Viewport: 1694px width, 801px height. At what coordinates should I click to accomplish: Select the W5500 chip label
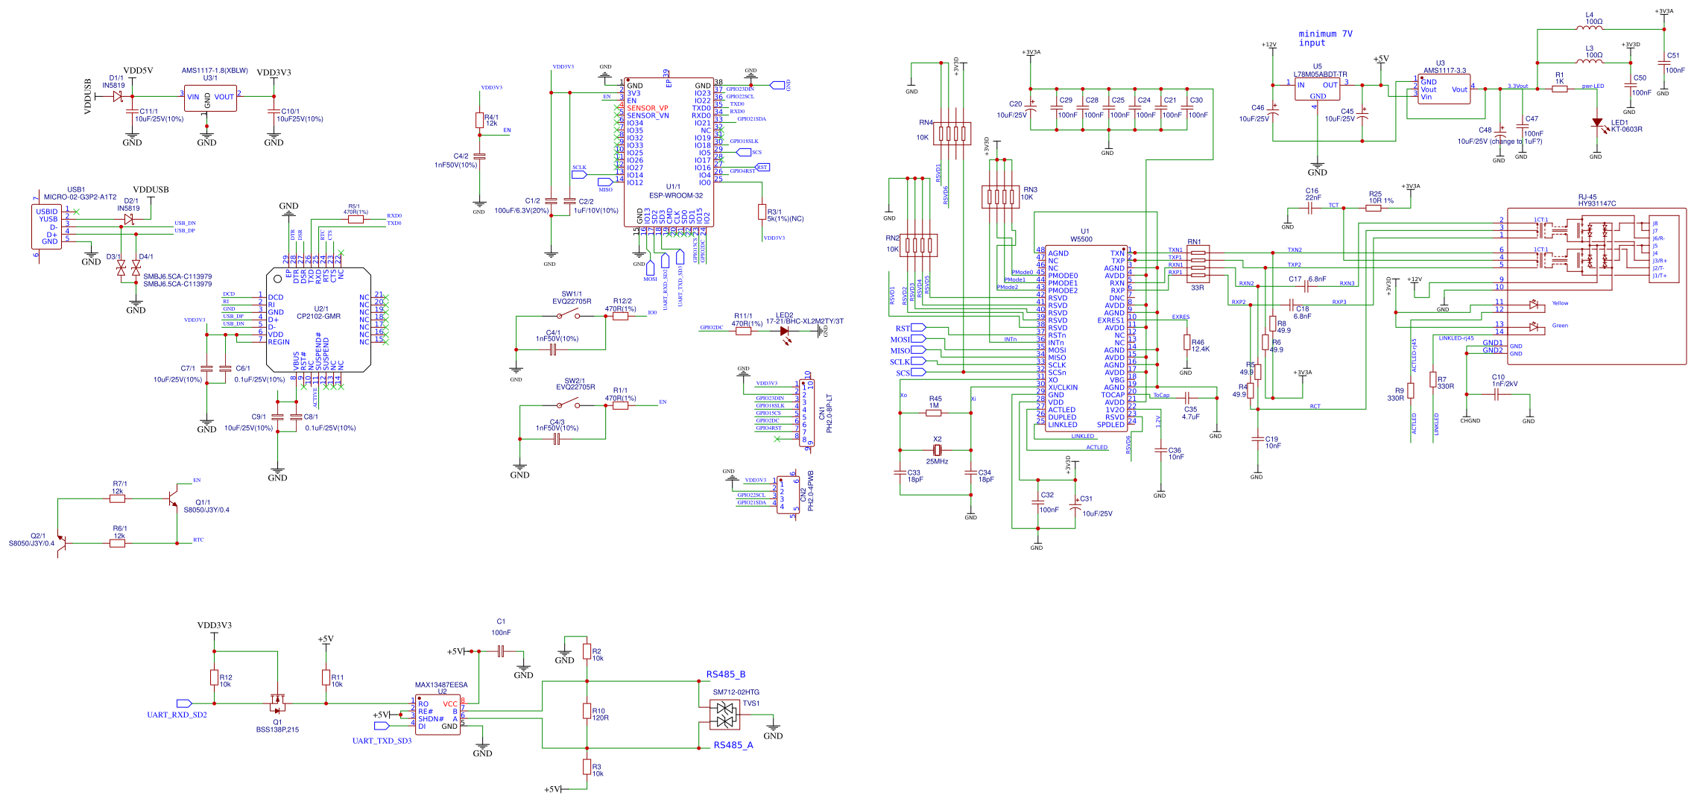pos(1081,239)
